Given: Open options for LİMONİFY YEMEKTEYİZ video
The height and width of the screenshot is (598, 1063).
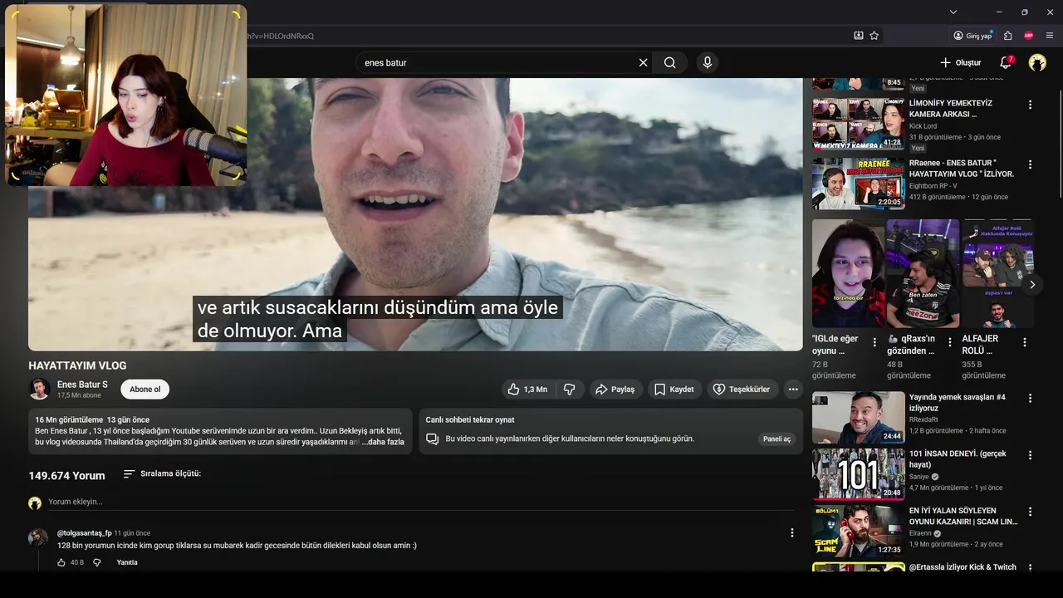Looking at the screenshot, I should (x=1030, y=105).
